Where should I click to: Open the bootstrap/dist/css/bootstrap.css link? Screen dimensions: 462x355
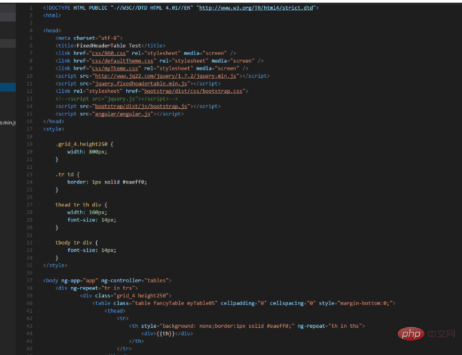193,91
